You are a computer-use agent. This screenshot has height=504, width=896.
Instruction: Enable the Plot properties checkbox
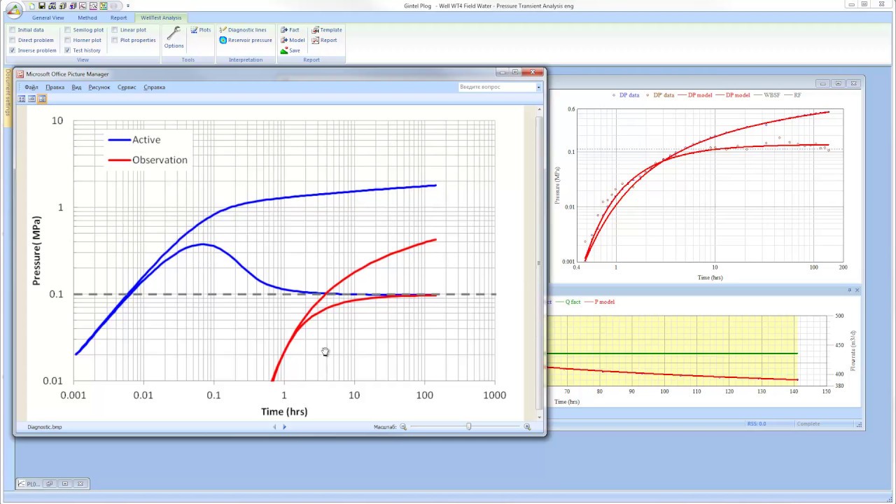point(115,40)
